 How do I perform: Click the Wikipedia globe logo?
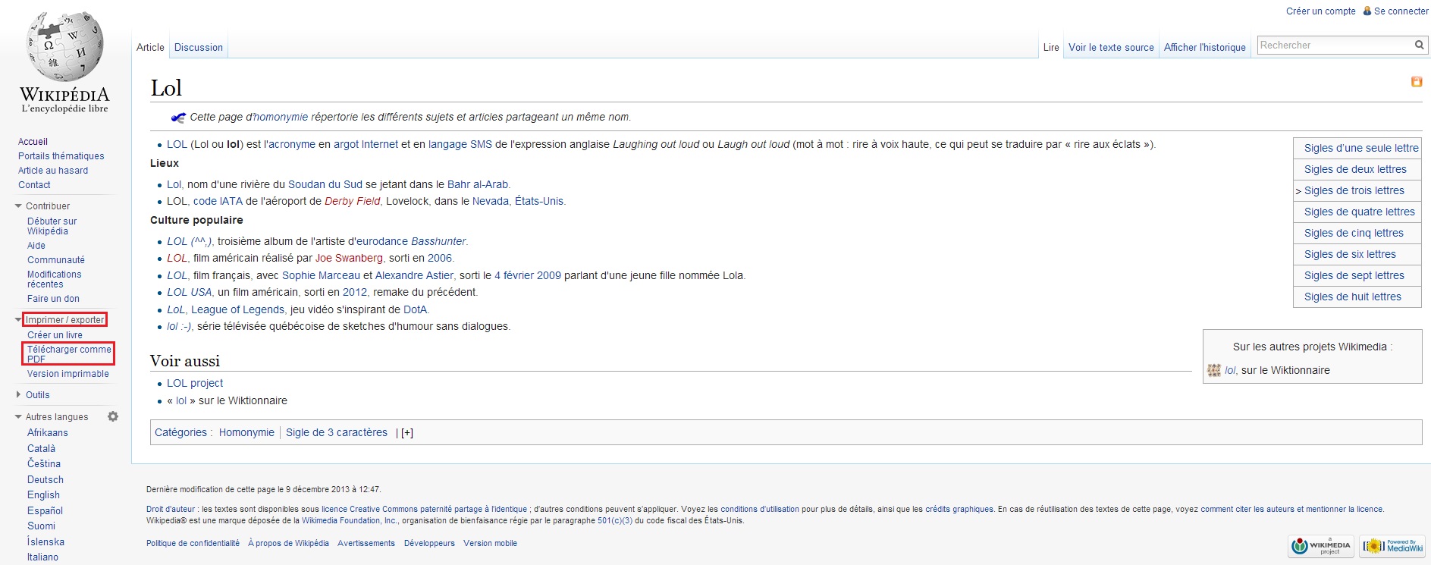pos(64,47)
